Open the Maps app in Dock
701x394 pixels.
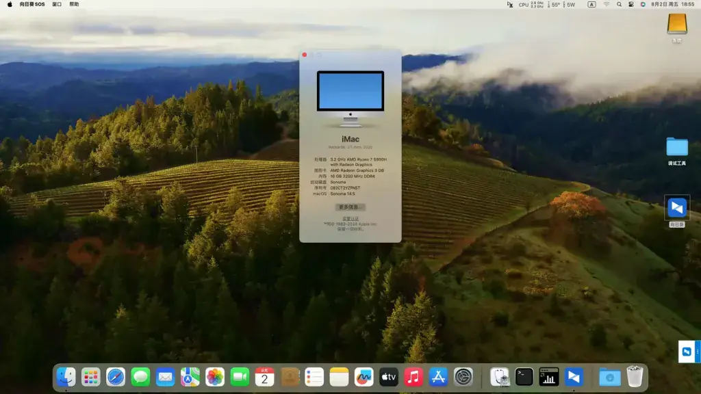(190, 377)
